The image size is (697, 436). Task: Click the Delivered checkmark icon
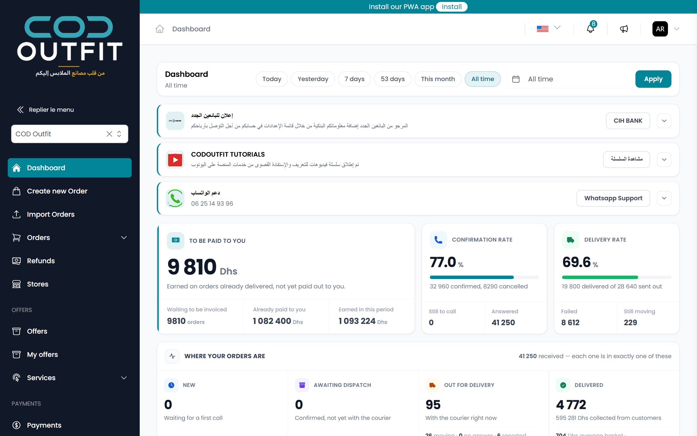pos(563,385)
